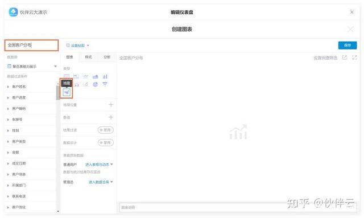Click the blue 保存 button
Viewport: 364px width, 218px height.
pos(348,46)
